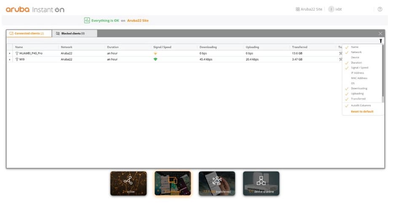Screen dimensions: 395x204
Task: Sort by the Name column header
Action: coord(19,47)
